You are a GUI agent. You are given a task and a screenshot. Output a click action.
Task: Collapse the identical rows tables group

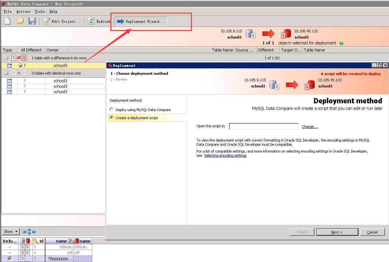(x=6, y=73)
